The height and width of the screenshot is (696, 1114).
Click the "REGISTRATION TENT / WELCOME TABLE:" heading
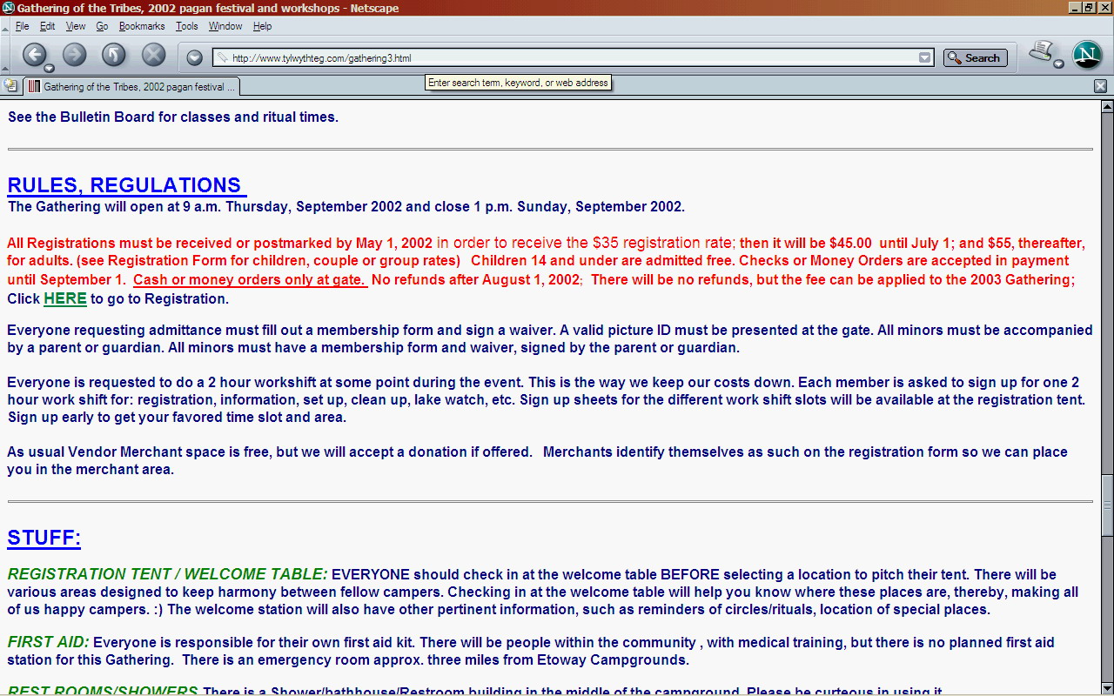tap(168, 574)
